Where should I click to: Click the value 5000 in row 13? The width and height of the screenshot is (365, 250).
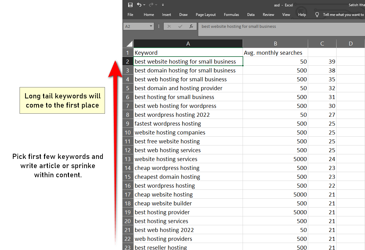[275, 159]
